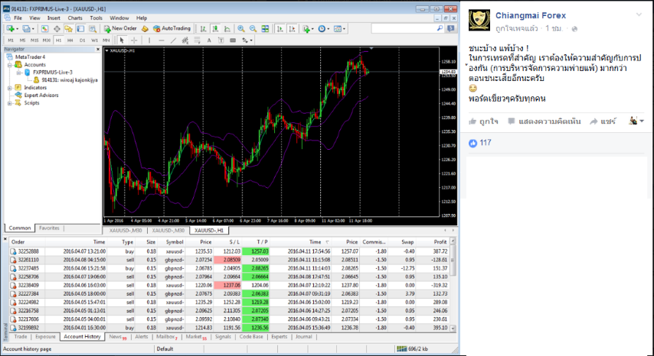Switch chart to candlesticks style
654x356 pixels.
215,29
